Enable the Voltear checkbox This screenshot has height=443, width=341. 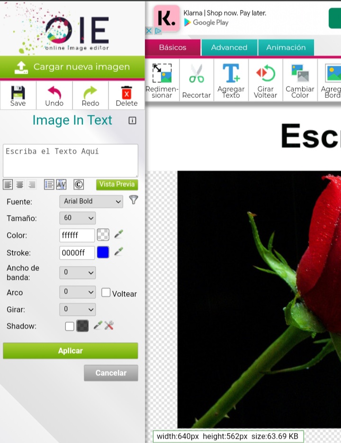click(106, 293)
